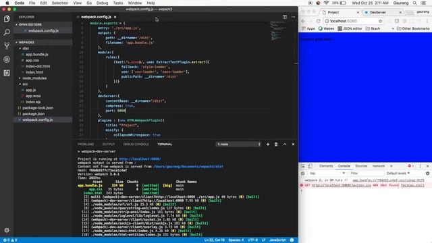Open the Tasks menu in the menu bar
The height and width of the screenshot is (243, 432).
pyautogui.click(x=118, y=3)
